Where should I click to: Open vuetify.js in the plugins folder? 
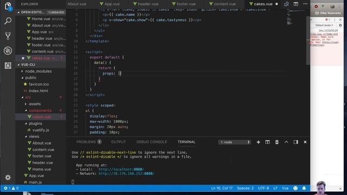(41, 130)
